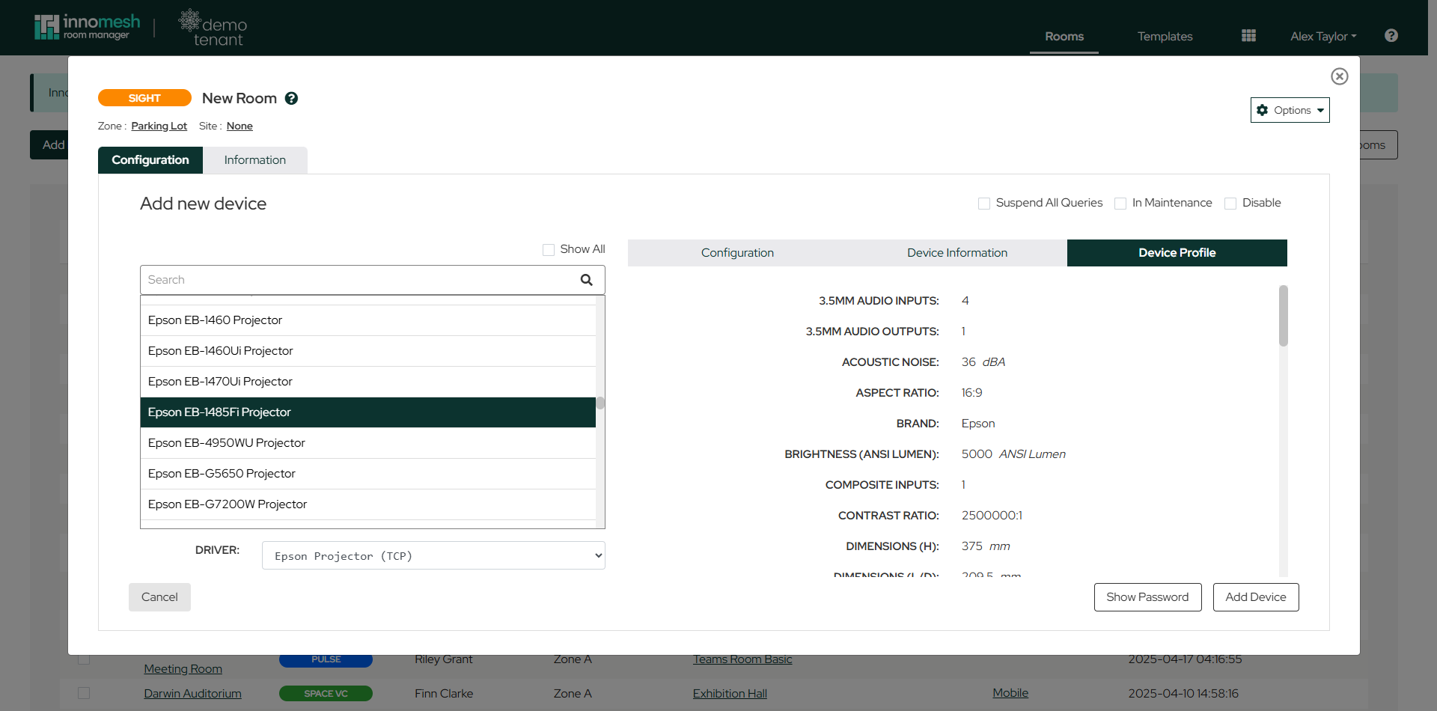This screenshot has width=1437, height=711.
Task: Select Epson EB-1460 Projector
Action: (367, 320)
